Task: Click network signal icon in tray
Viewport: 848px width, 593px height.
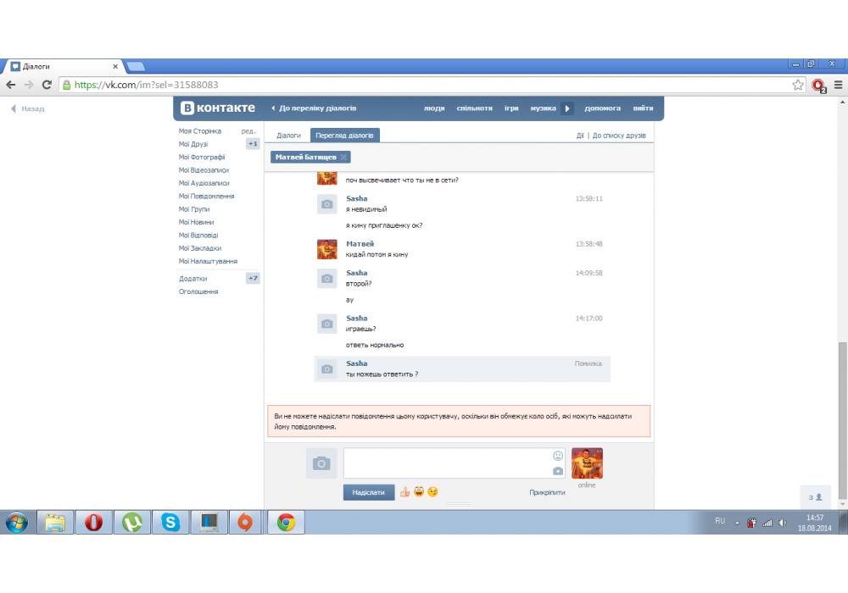Action: [x=767, y=523]
